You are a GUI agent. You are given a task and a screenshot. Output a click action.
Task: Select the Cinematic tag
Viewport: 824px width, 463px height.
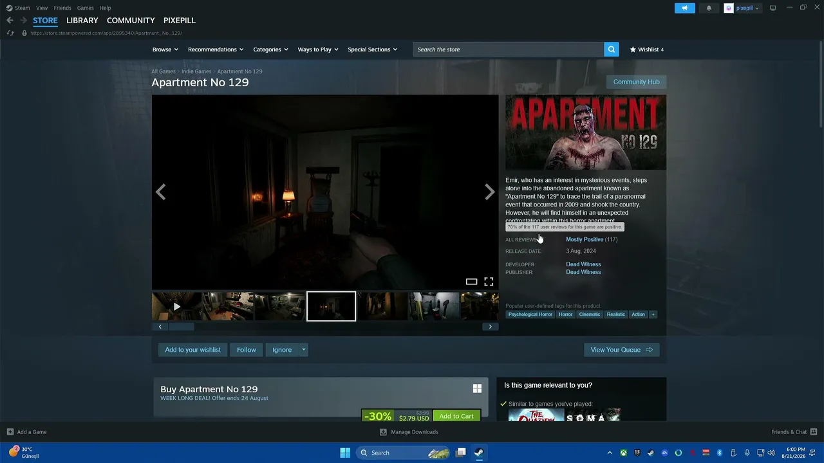[590, 314]
